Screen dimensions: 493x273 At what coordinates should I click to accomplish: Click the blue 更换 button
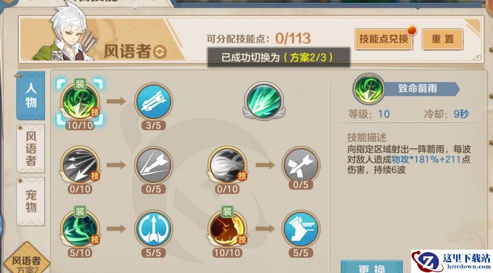(x=372, y=267)
